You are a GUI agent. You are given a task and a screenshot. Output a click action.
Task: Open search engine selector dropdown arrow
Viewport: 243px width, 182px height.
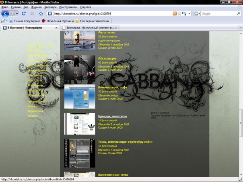coord(199,14)
